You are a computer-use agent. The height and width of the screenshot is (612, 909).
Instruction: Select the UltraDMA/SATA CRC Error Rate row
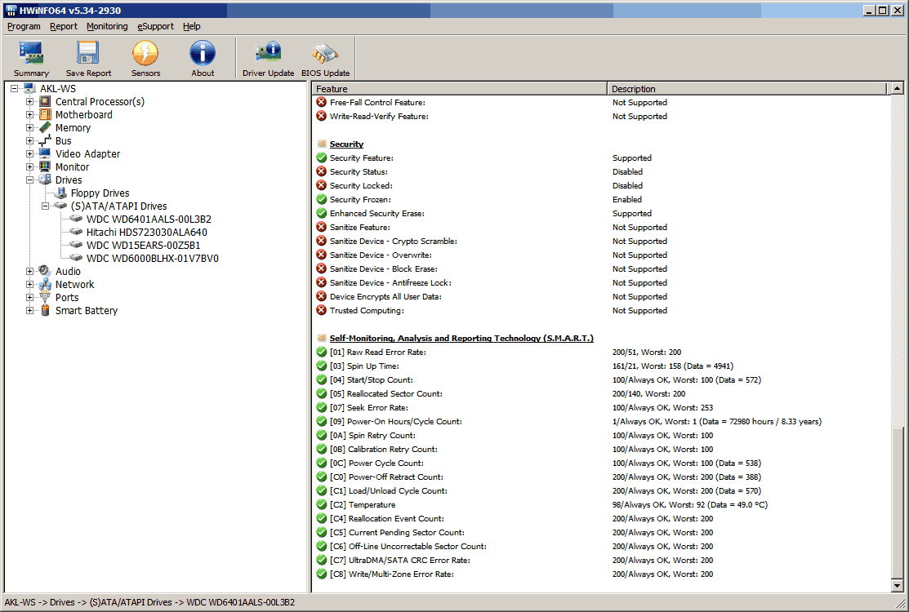pyautogui.click(x=600, y=560)
